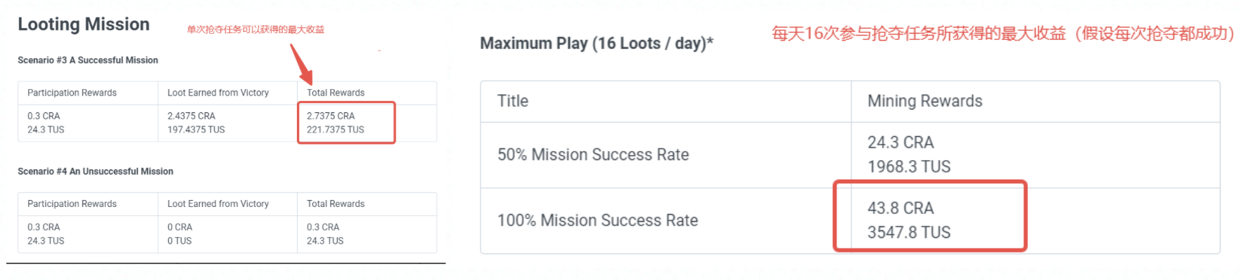1241x280 pixels.
Task: Click the 1968.3 TUS mining reward value
Action: tap(909, 167)
